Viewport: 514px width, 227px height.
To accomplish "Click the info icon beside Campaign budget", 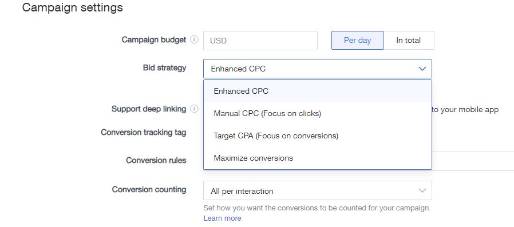I will [x=195, y=39].
